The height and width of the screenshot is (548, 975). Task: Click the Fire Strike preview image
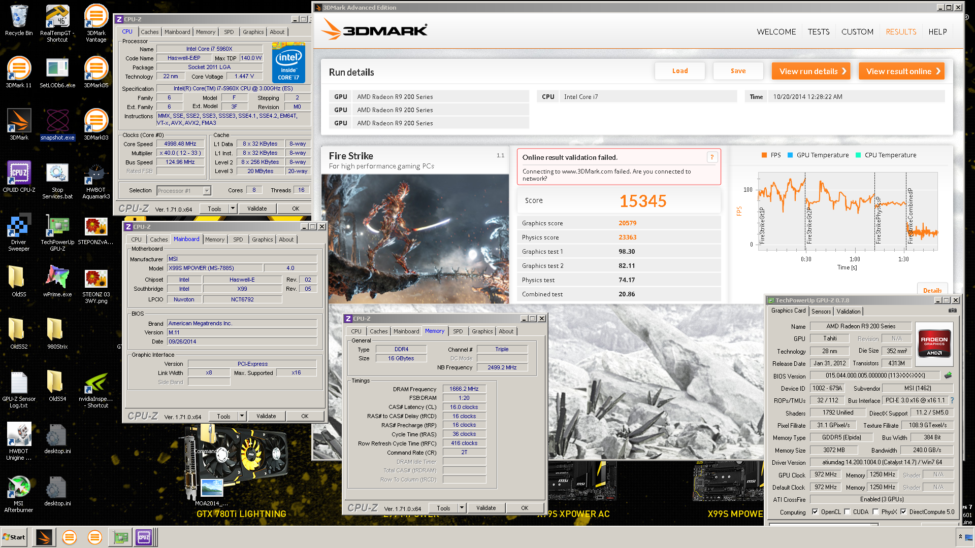click(415, 238)
